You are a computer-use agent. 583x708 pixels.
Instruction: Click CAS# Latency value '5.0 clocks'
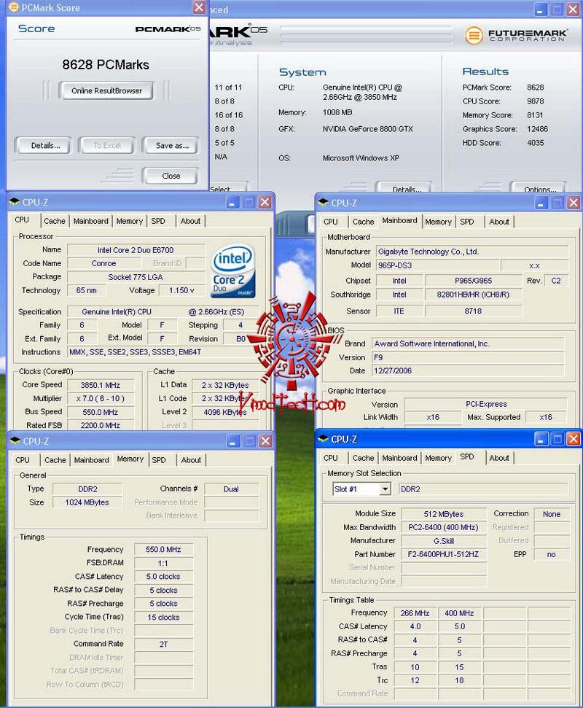coord(163,577)
